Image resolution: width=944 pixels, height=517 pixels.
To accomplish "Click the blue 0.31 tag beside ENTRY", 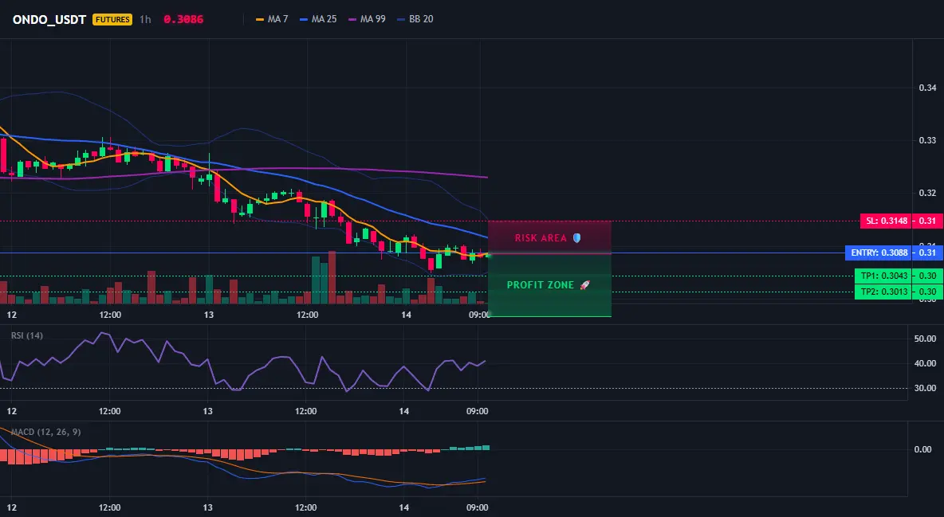I will pyautogui.click(x=928, y=253).
